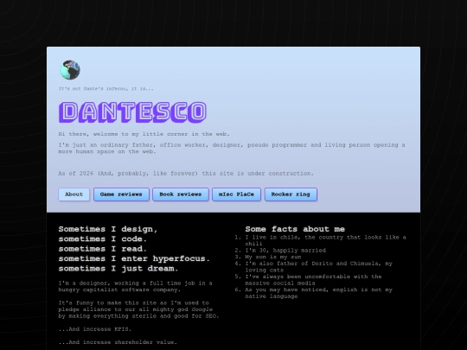Viewport: 467px width, 350px height.
Task: Click the round avatar image
Action: click(70, 70)
